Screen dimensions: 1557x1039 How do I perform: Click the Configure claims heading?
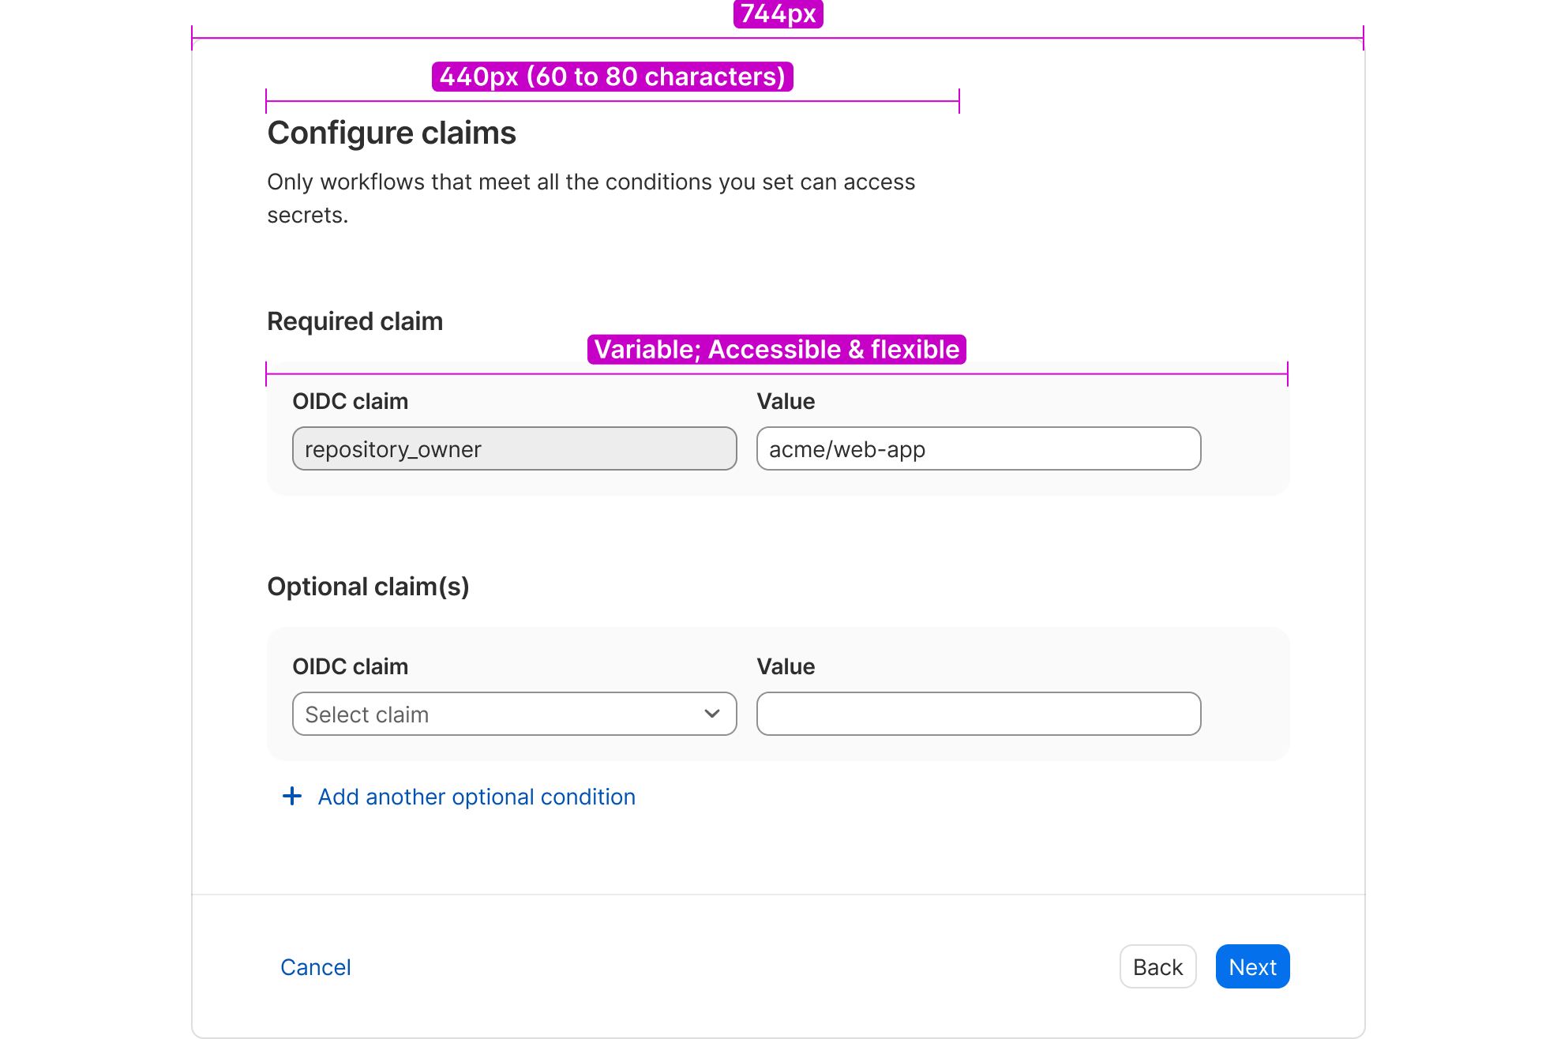click(392, 133)
